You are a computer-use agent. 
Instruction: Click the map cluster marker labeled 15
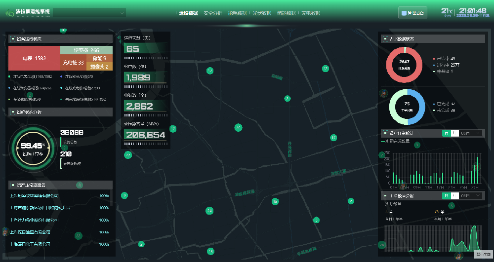click(211, 252)
